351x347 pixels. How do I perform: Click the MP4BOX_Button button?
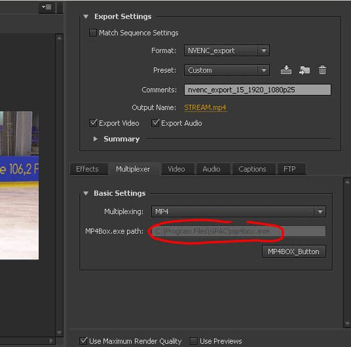tap(293, 251)
